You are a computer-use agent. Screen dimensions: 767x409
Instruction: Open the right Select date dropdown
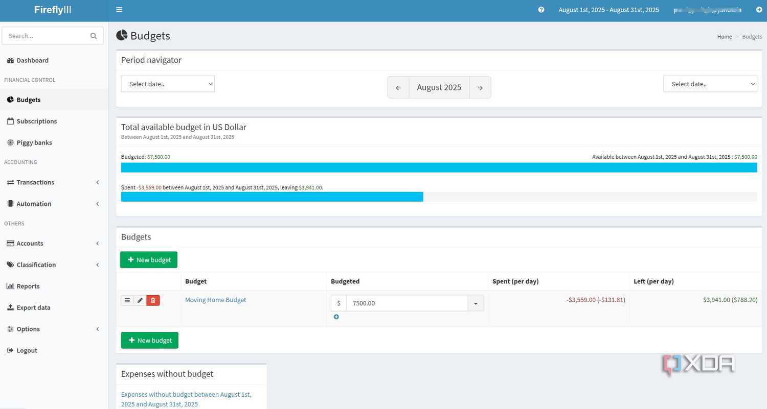710,84
